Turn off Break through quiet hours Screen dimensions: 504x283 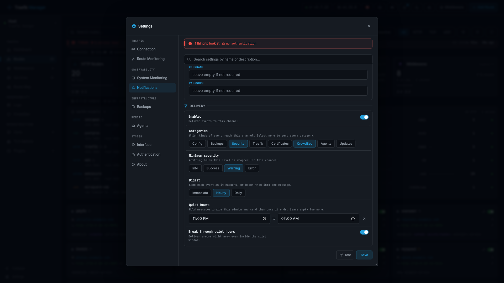click(364, 232)
